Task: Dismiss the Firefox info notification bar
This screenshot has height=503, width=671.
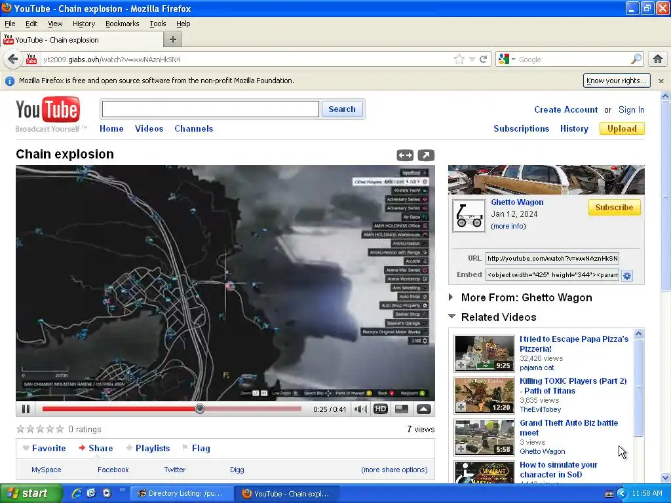Action: point(661,81)
